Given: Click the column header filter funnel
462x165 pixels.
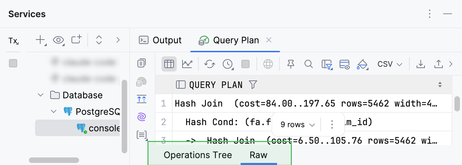Looking at the screenshot, I should point(253,85).
